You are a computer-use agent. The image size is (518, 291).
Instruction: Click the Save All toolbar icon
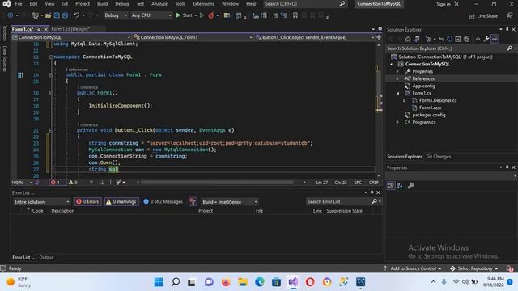coord(66,15)
